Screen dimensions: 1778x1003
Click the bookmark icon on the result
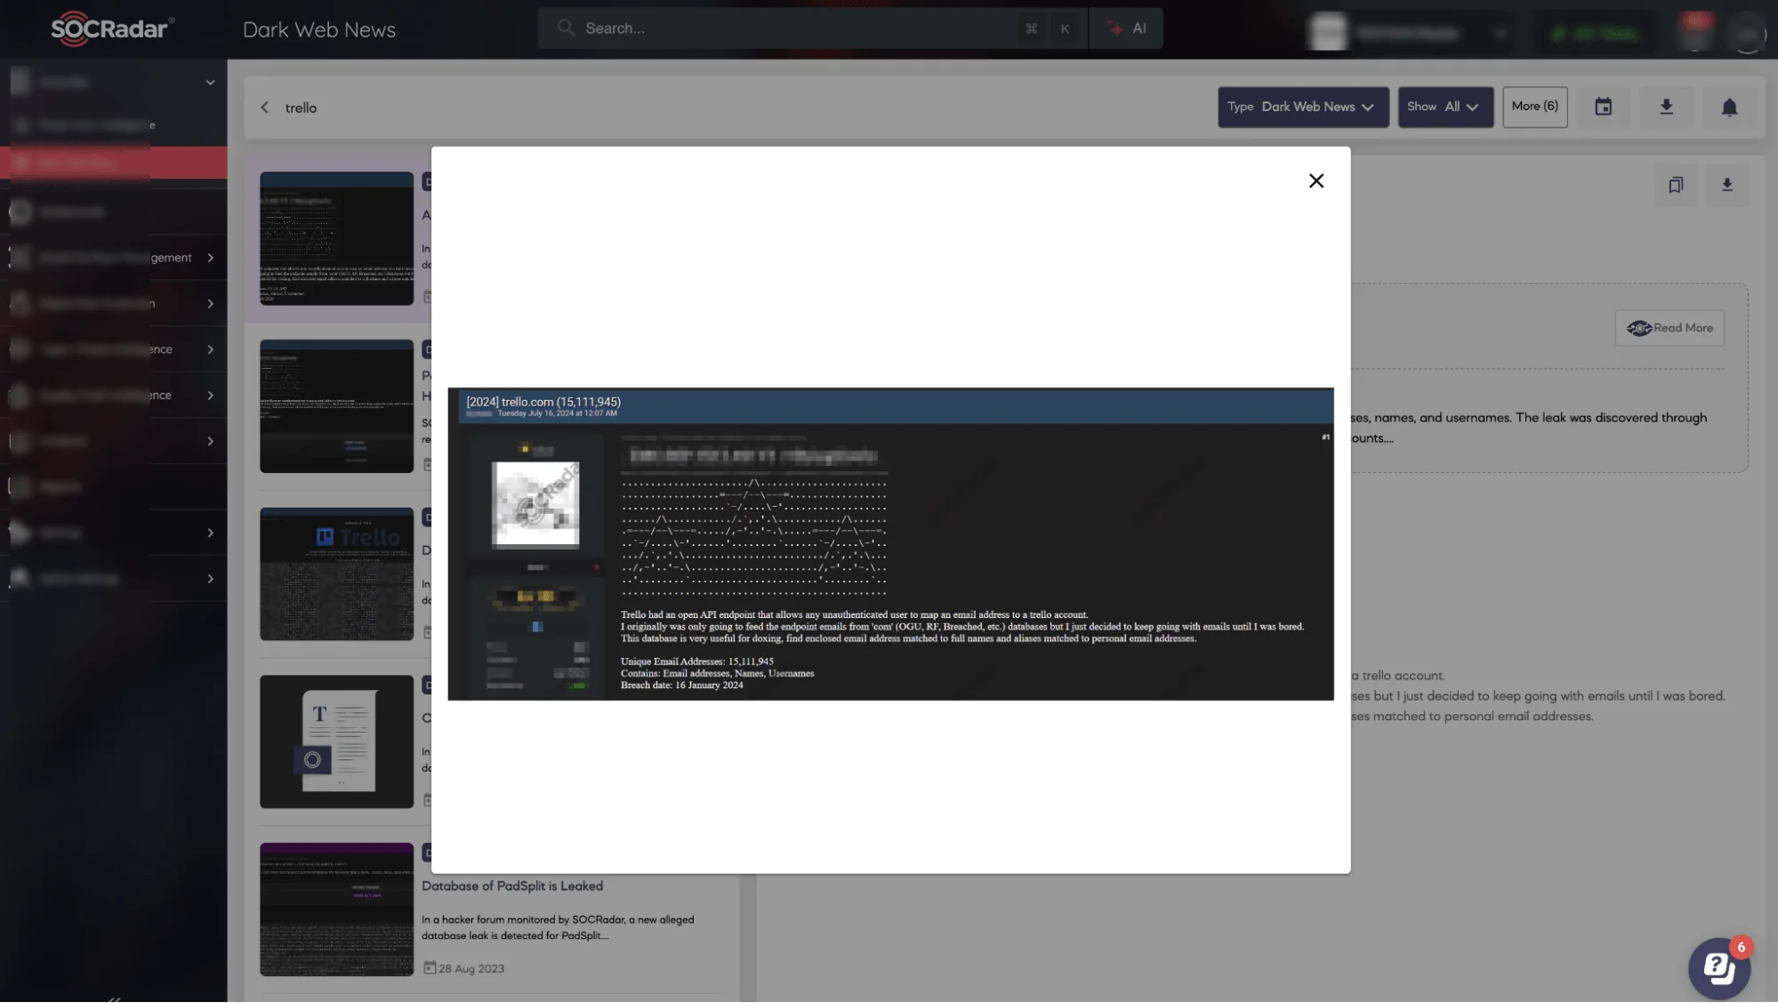coord(1676,186)
